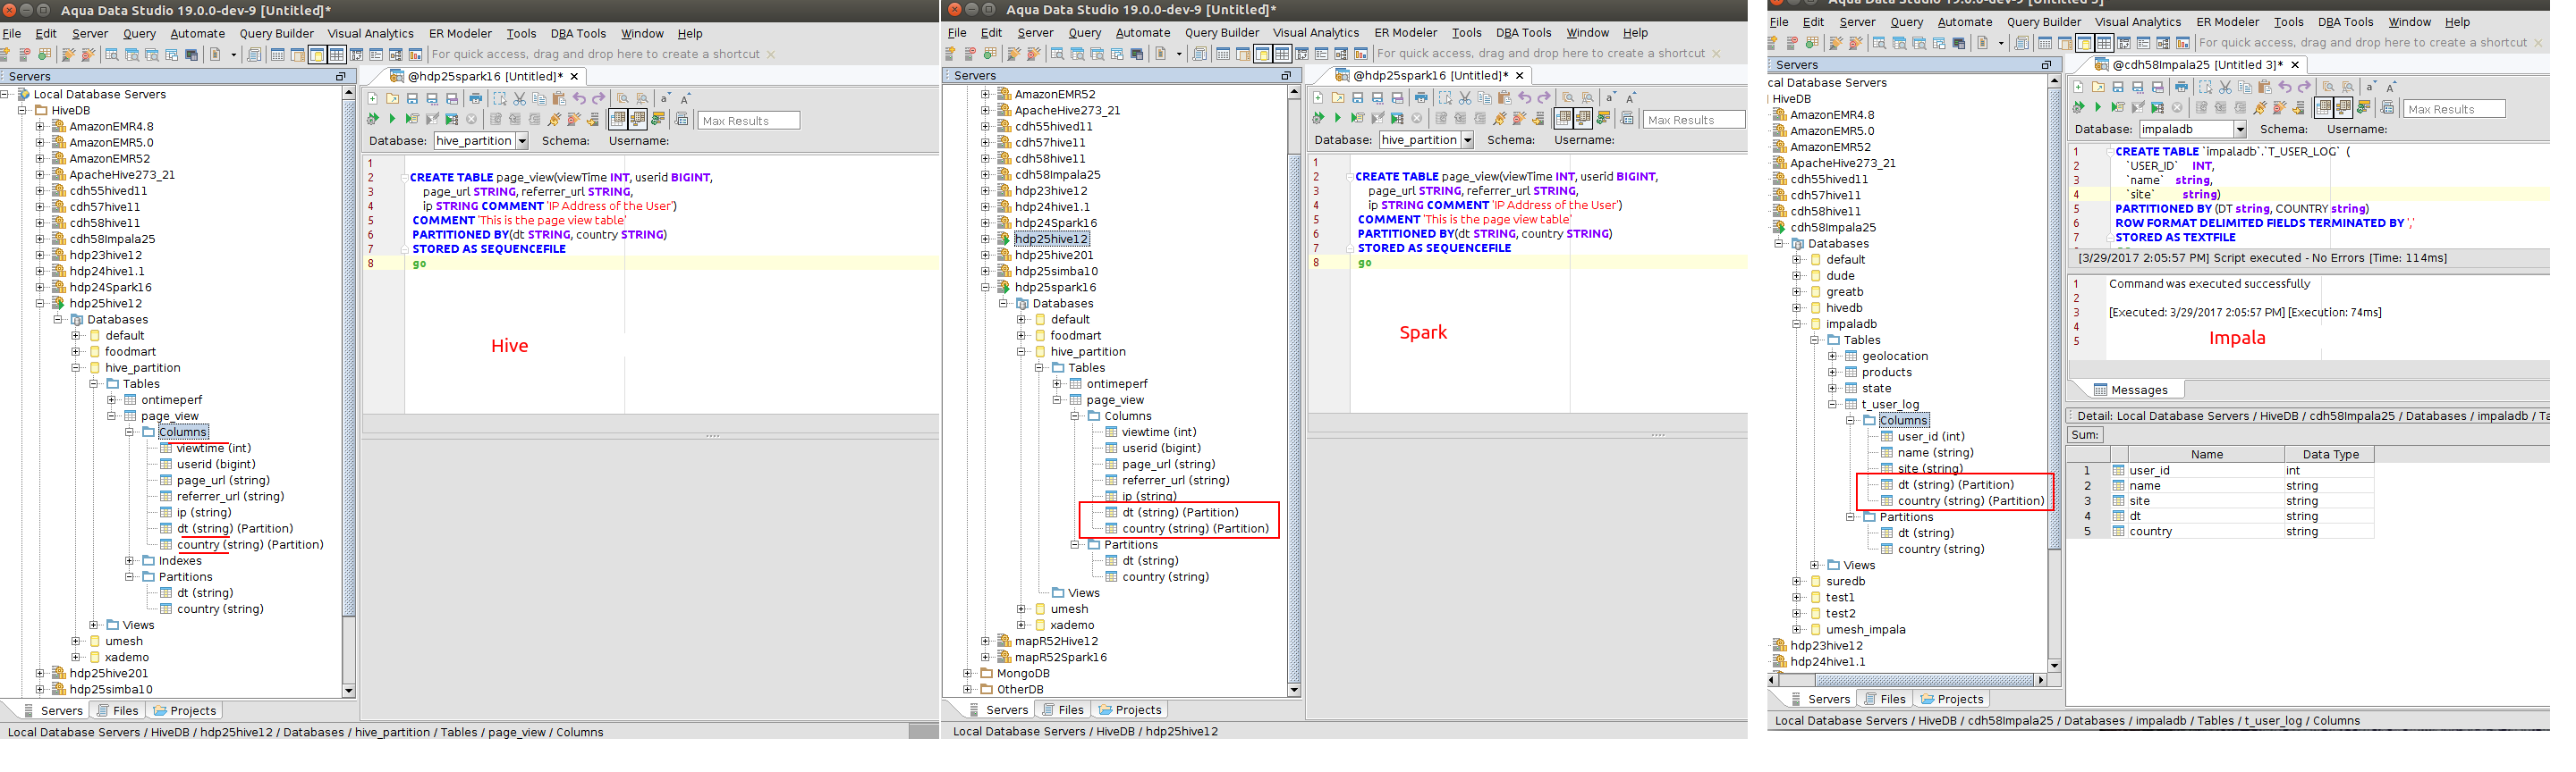2576x772 pixels.
Task: Click the green play Execute icon in Impala window
Action: [x=2098, y=108]
